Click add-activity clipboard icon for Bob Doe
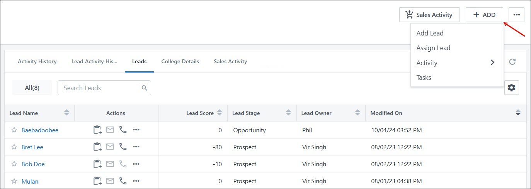The image size is (531, 189). coord(97,164)
